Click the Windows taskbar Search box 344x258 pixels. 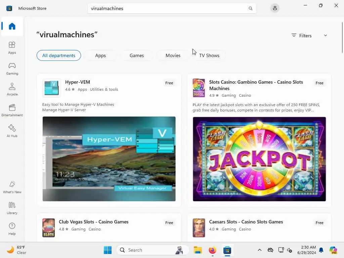click(153, 250)
